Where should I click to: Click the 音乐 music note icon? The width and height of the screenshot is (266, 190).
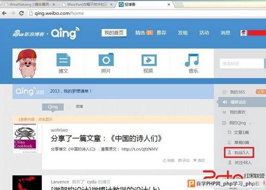pos(192,60)
